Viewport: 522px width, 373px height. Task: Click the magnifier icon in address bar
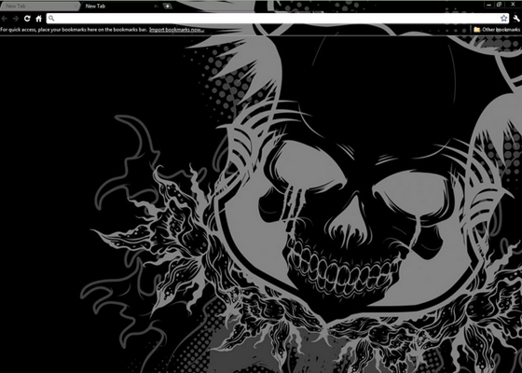(51, 18)
